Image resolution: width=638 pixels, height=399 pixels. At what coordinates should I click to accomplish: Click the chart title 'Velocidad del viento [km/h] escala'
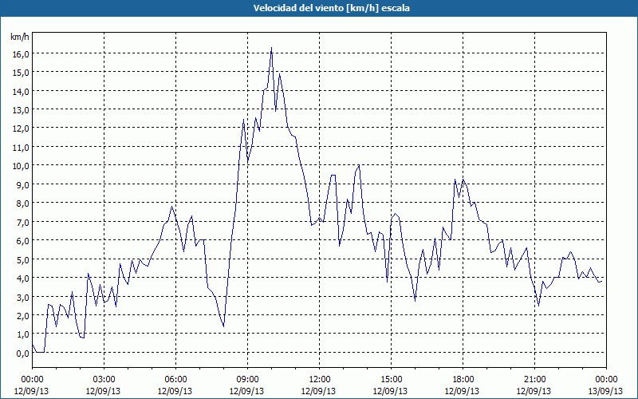(x=331, y=8)
